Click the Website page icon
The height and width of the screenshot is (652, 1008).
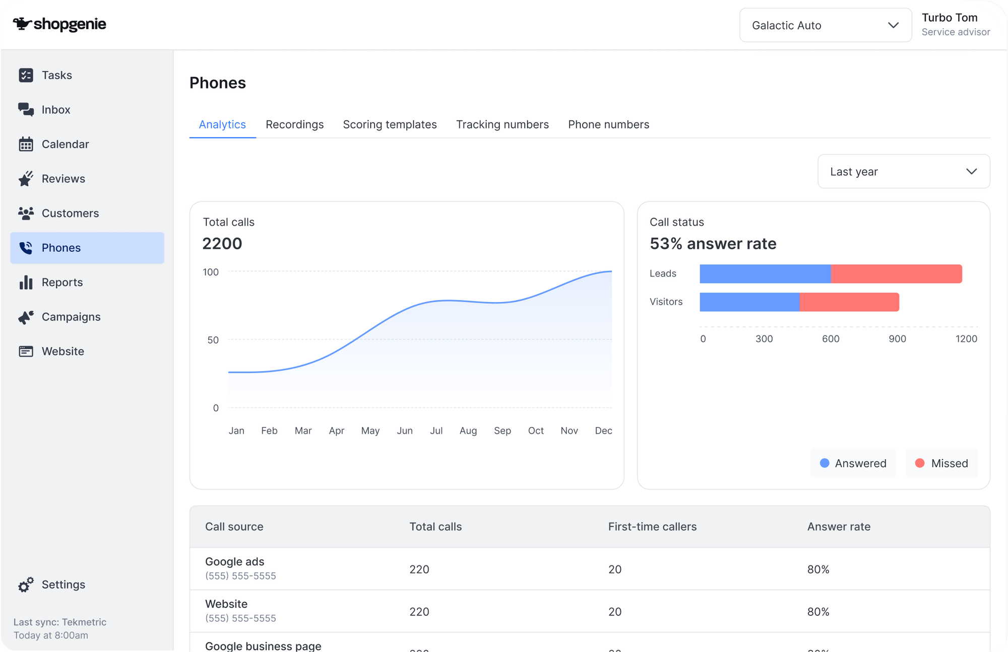pyautogui.click(x=26, y=351)
